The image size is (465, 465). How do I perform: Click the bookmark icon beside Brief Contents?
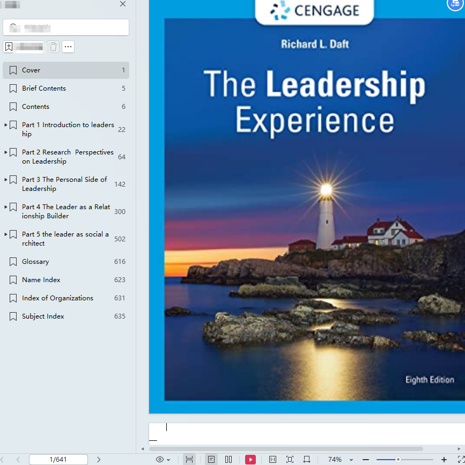[x=13, y=88]
